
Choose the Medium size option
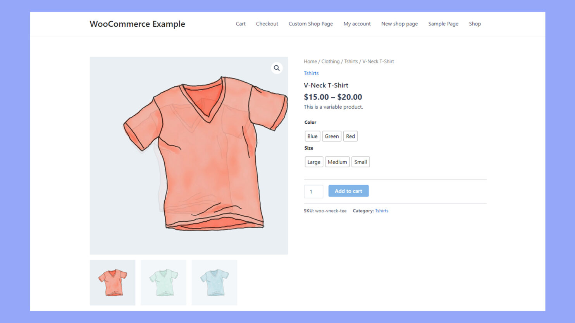point(337,162)
